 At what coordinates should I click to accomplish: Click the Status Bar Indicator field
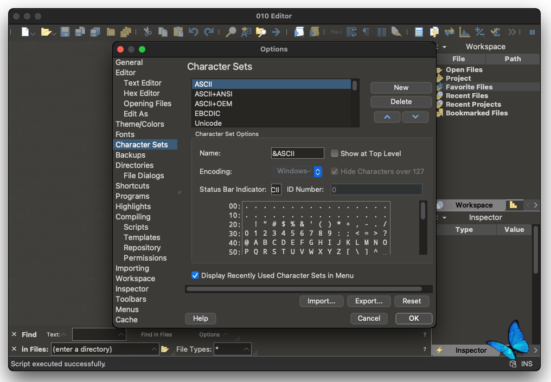coord(276,190)
